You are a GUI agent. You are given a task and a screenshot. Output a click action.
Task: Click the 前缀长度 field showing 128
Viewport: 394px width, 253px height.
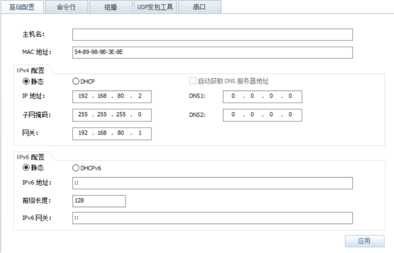tap(99, 201)
